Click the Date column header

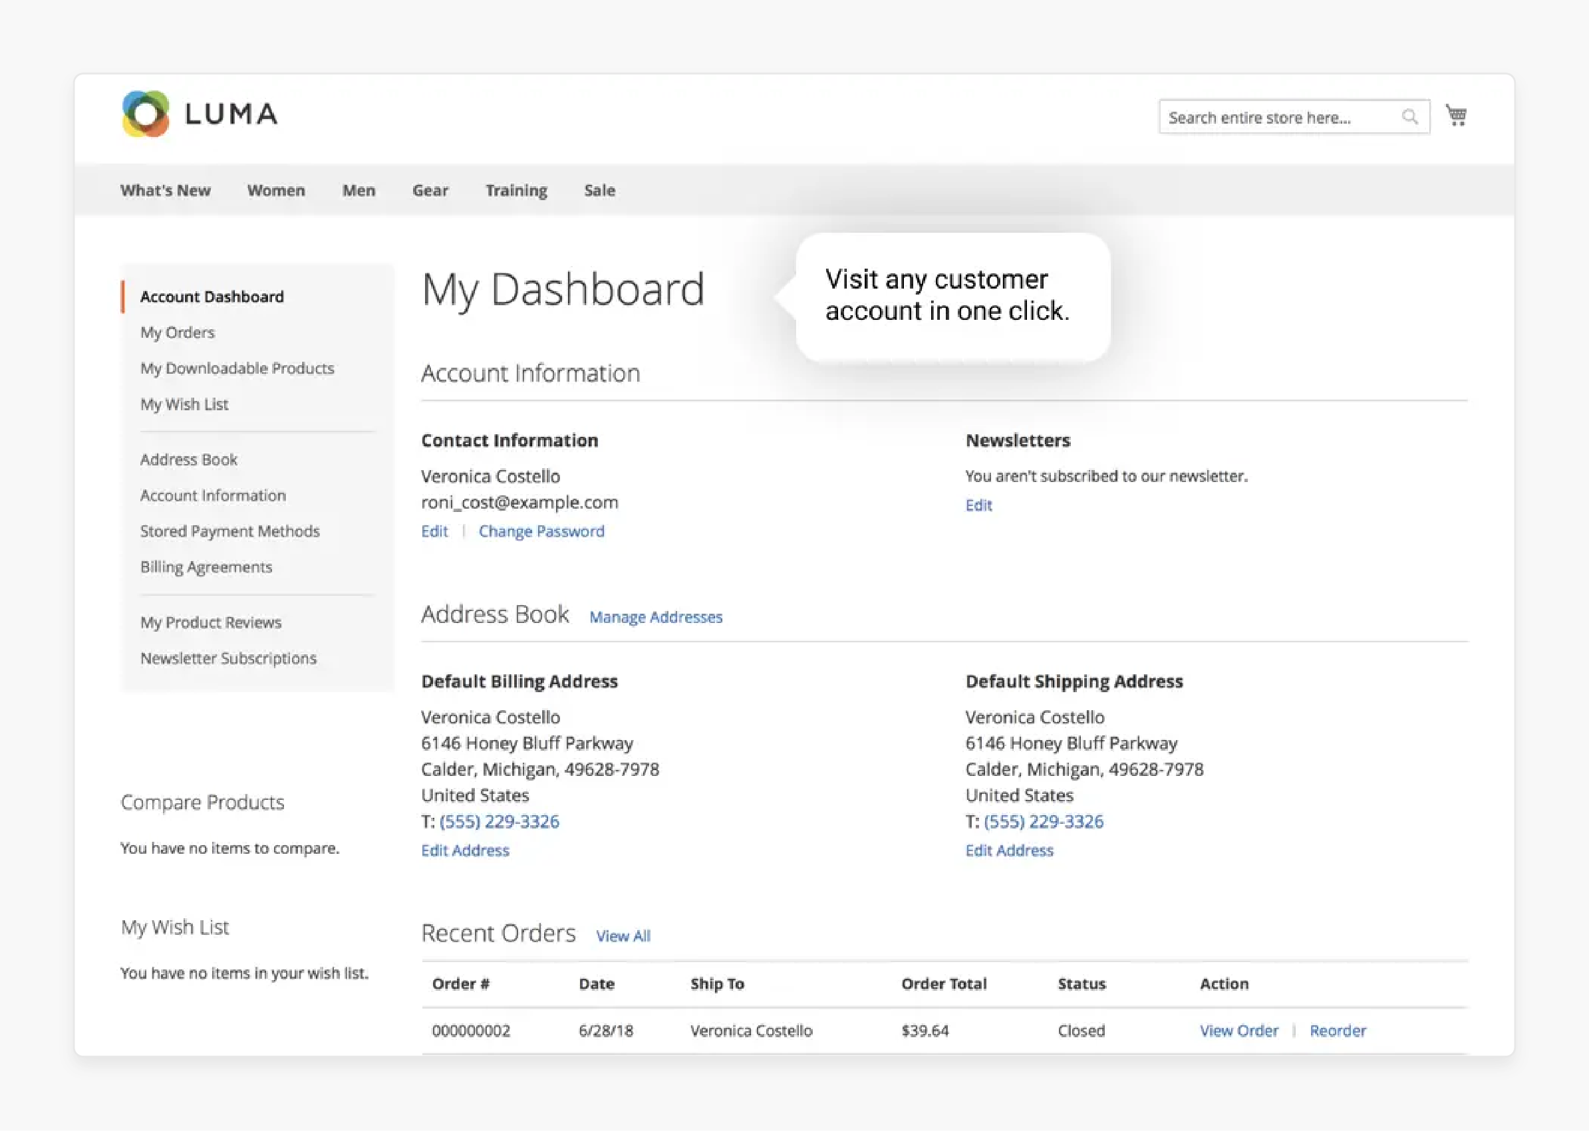[597, 985]
